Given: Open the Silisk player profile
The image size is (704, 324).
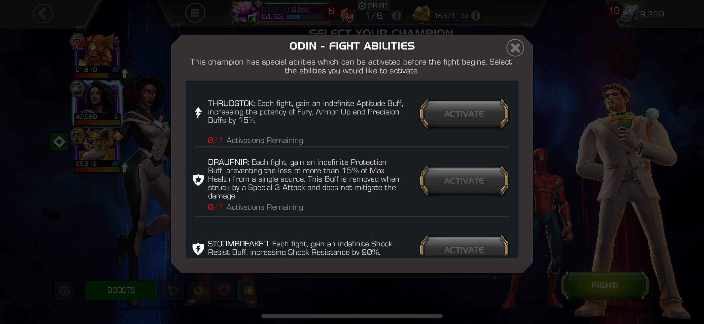Looking at the screenshot, I should point(281,13).
